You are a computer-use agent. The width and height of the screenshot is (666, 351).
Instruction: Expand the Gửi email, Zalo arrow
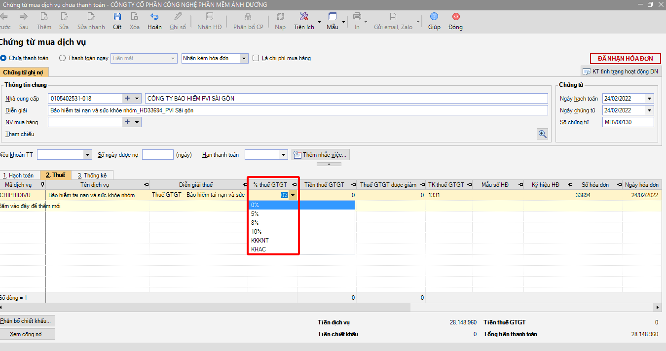pyautogui.click(x=418, y=22)
